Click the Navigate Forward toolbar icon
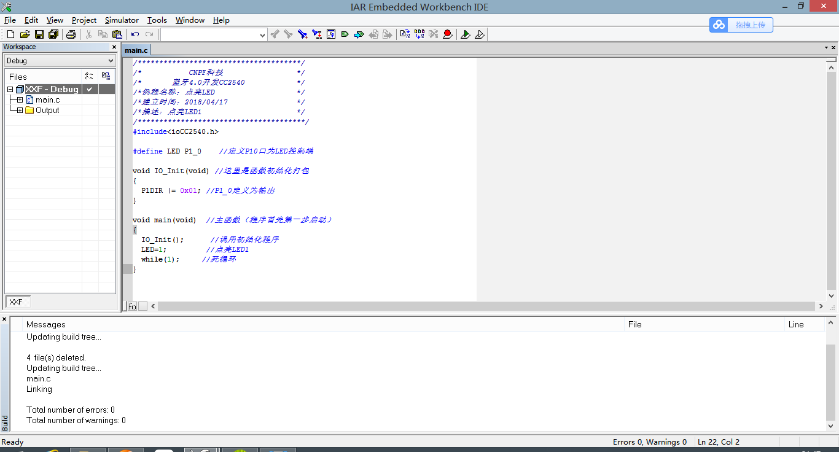Viewport: 839px width, 452px height. pos(387,34)
